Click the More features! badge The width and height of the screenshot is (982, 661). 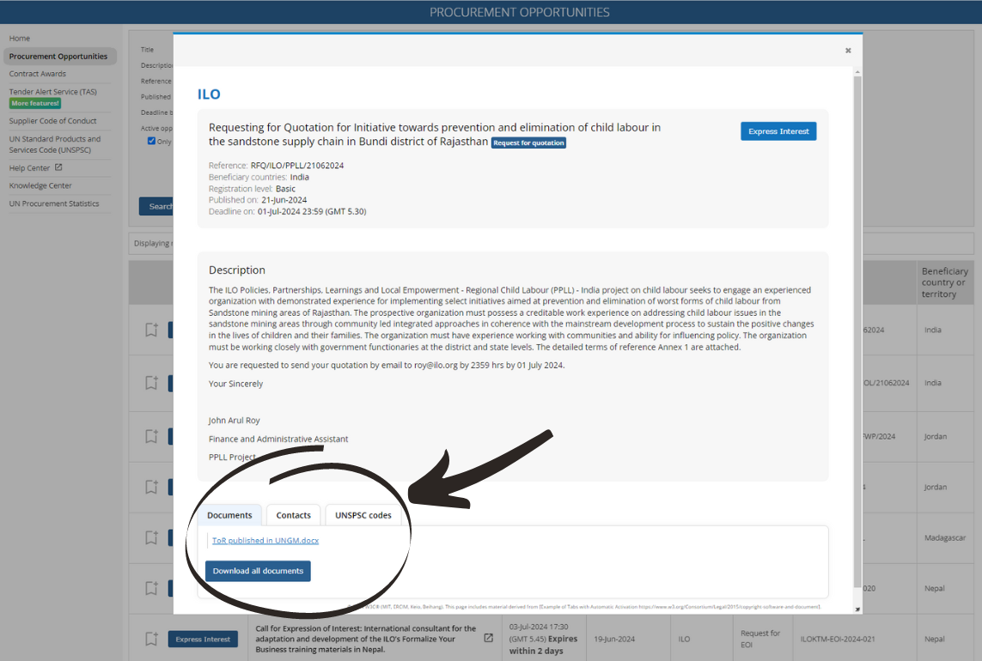[x=35, y=103]
